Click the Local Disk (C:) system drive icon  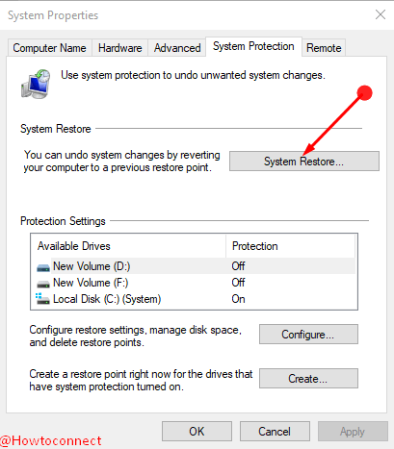pyautogui.click(x=42, y=299)
